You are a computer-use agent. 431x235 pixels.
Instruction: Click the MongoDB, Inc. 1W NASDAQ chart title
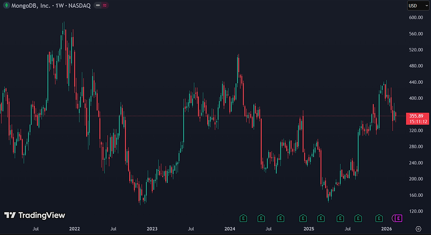point(51,6)
